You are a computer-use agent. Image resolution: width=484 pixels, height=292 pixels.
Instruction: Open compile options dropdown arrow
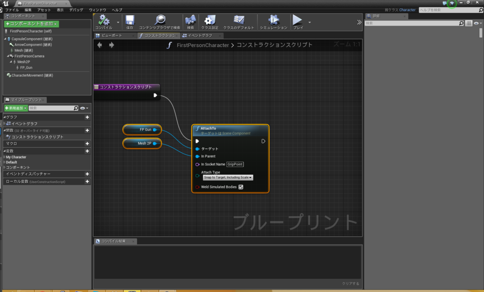pyautogui.click(x=118, y=22)
